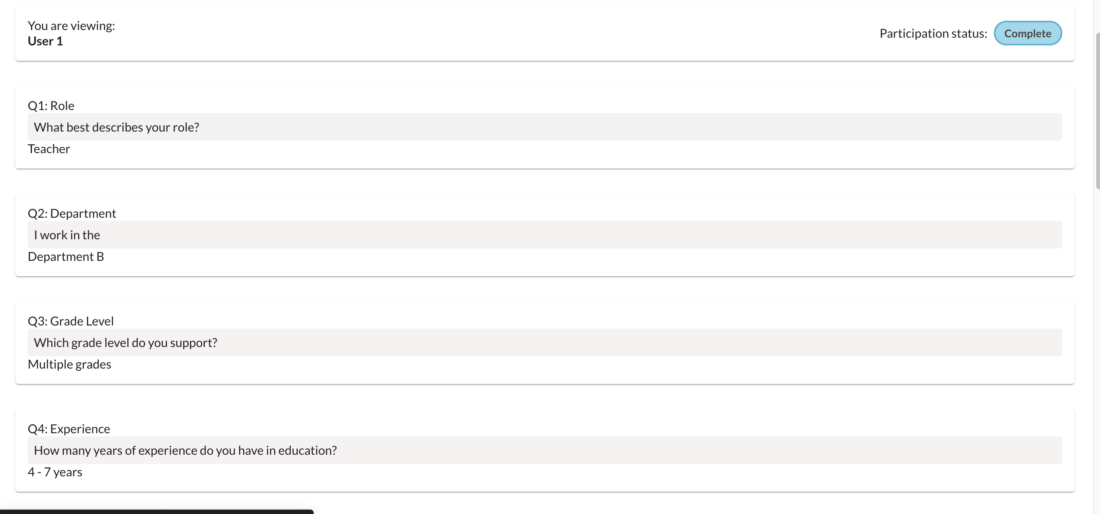Select the User 1 viewing label
The image size is (1100, 514).
[x=45, y=41]
